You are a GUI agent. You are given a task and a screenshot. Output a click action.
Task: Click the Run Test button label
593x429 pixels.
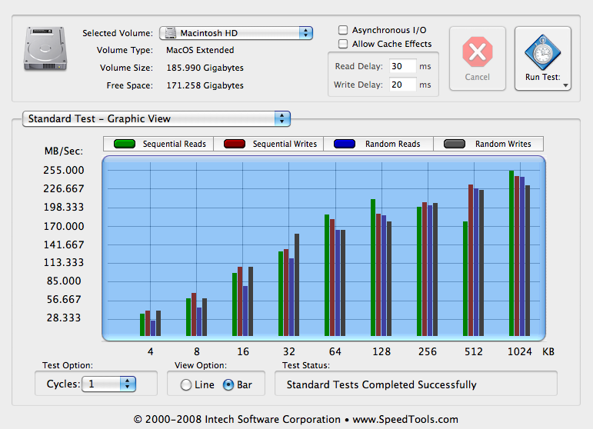point(543,77)
